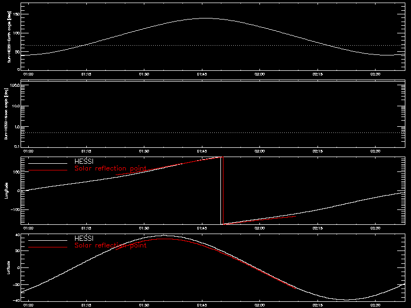Click the 10.0 tick on Sun-HESSI-Noon angle axis
Screen dimensions: 411x308
pyautogui.click(x=15, y=106)
